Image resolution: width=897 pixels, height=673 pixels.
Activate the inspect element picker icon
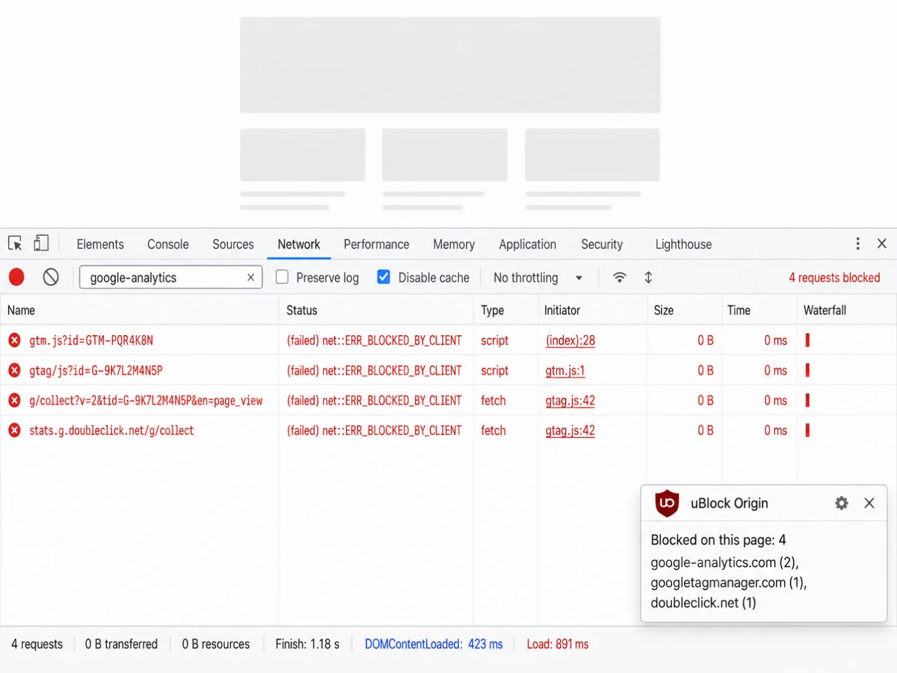[15, 244]
